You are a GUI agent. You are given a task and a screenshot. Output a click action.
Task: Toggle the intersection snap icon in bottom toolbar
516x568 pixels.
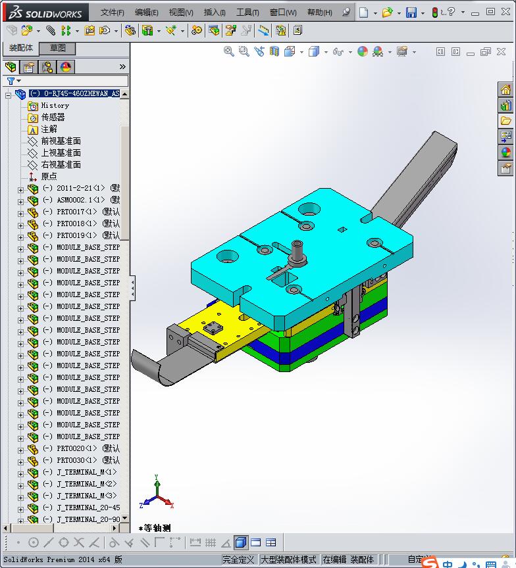click(79, 542)
